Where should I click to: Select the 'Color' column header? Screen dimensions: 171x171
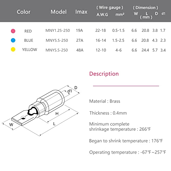pyautogui.click(x=24, y=12)
